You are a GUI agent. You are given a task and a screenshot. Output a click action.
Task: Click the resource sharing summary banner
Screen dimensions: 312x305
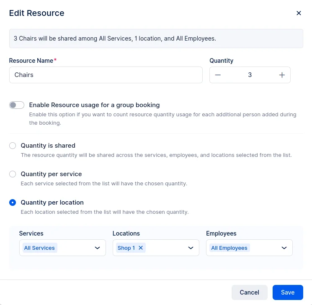tap(156, 38)
